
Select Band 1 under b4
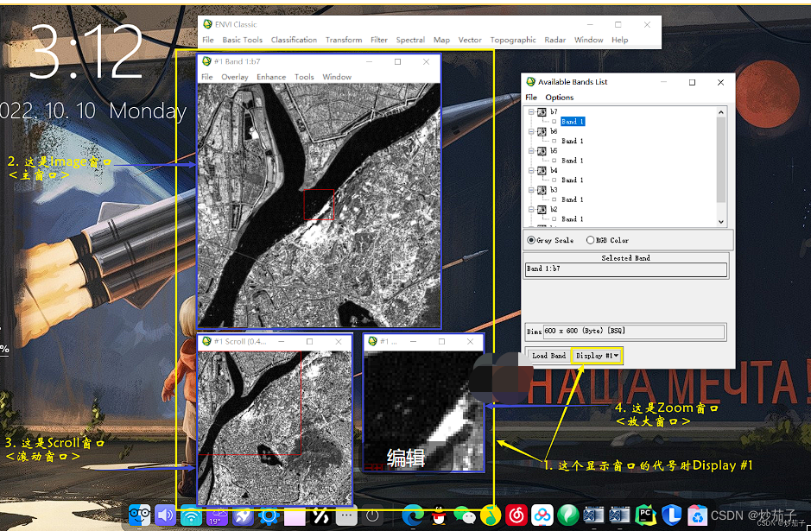click(573, 180)
